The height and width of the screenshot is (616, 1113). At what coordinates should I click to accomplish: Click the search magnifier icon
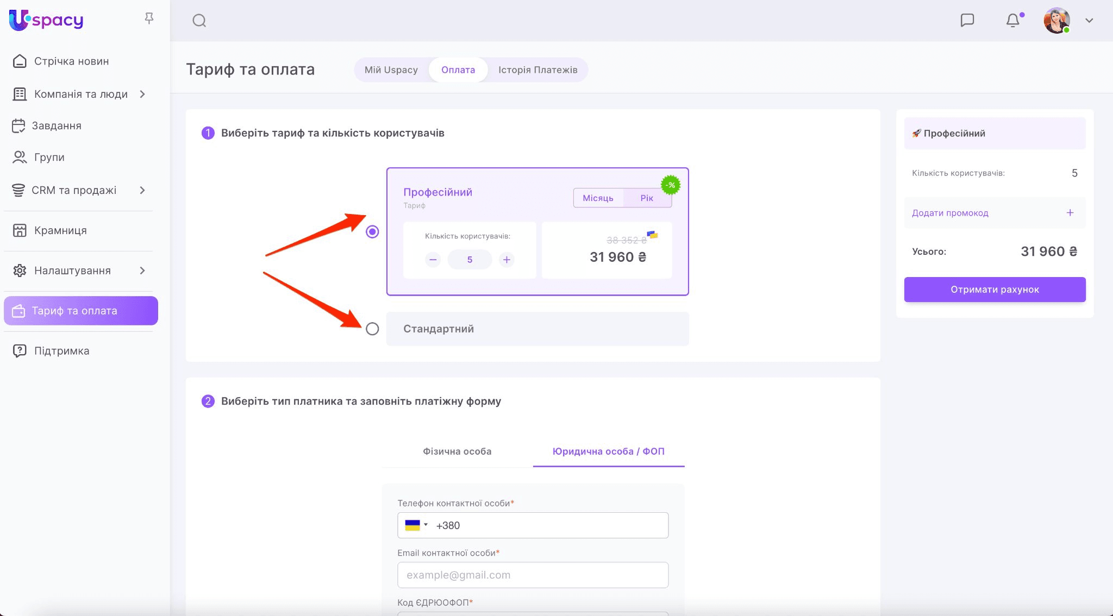[199, 21]
